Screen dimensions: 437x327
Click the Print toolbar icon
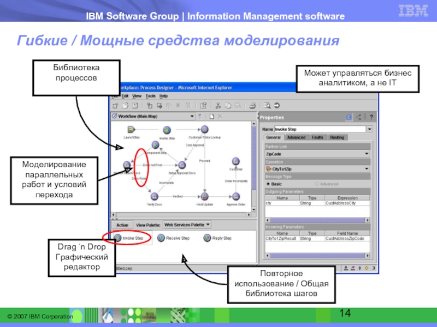[x=252, y=106]
